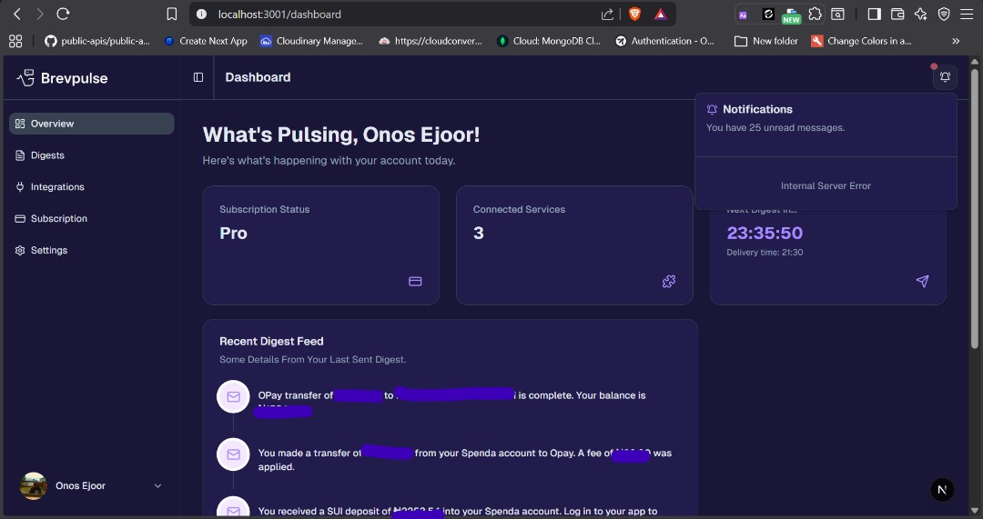The image size is (983, 519).
Task: Expand Onos Ejoor account menu chevron
Action: click(x=158, y=485)
